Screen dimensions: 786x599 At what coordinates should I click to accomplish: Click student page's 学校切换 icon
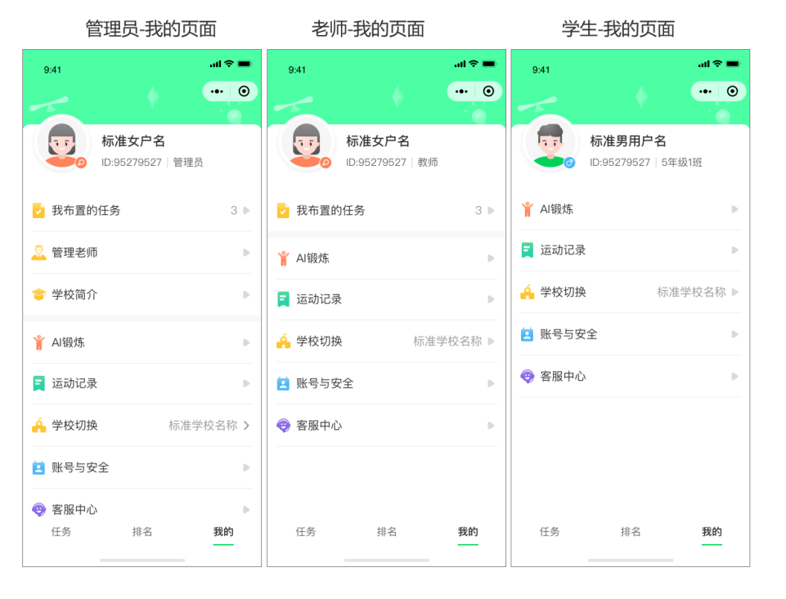point(528,293)
